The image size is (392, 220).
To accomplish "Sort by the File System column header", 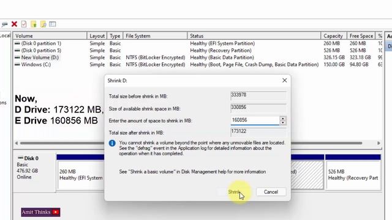I will (x=155, y=36).
